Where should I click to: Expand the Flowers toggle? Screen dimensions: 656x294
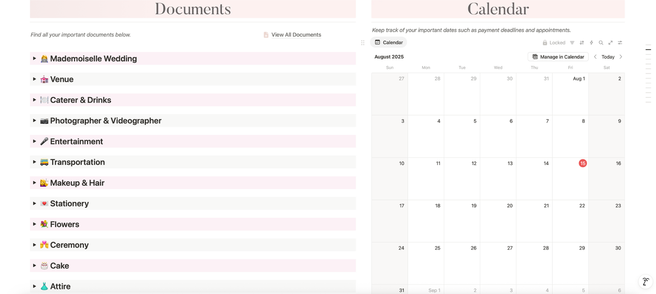point(34,224)
